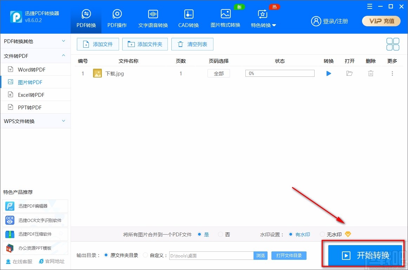The image size is (408, 270).
Task: Open 迅捷OCR文字识别软件 from the sidebar
Action: coord(35,220)
